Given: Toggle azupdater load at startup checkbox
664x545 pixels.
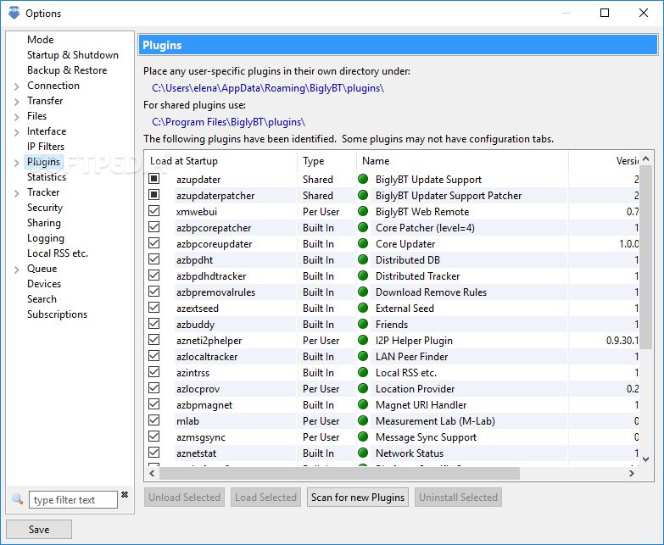Looking at the screenshot, I should (x=154, y=179).
